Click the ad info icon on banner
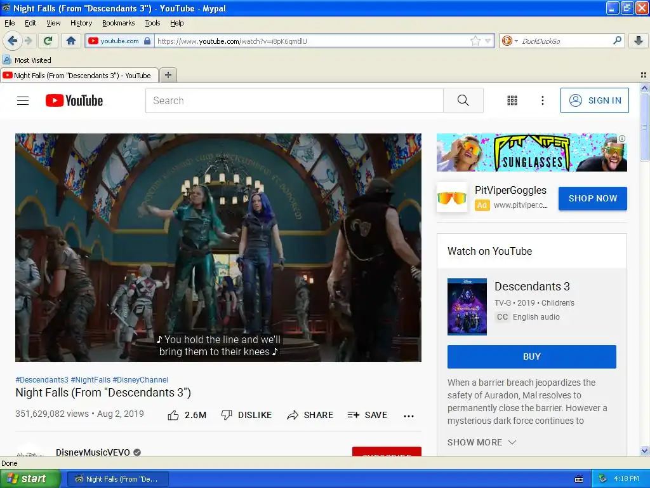The width and height of the screenshot is (650, 488). point(622,138)
